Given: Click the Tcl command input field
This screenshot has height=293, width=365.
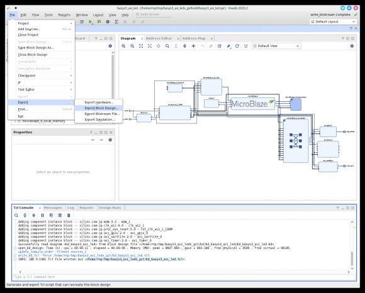Looking at the screenshot, I should [x=184, y=277].
